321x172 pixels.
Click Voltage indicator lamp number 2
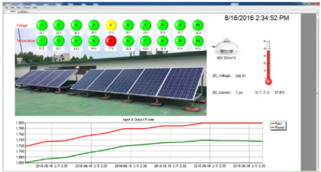[x=59, y=25]
